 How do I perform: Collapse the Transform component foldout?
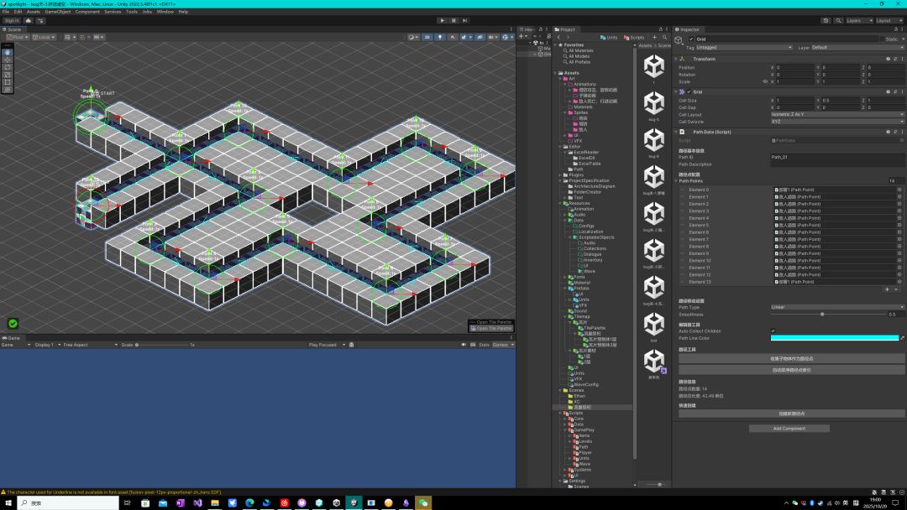click(x=676, y=59)
